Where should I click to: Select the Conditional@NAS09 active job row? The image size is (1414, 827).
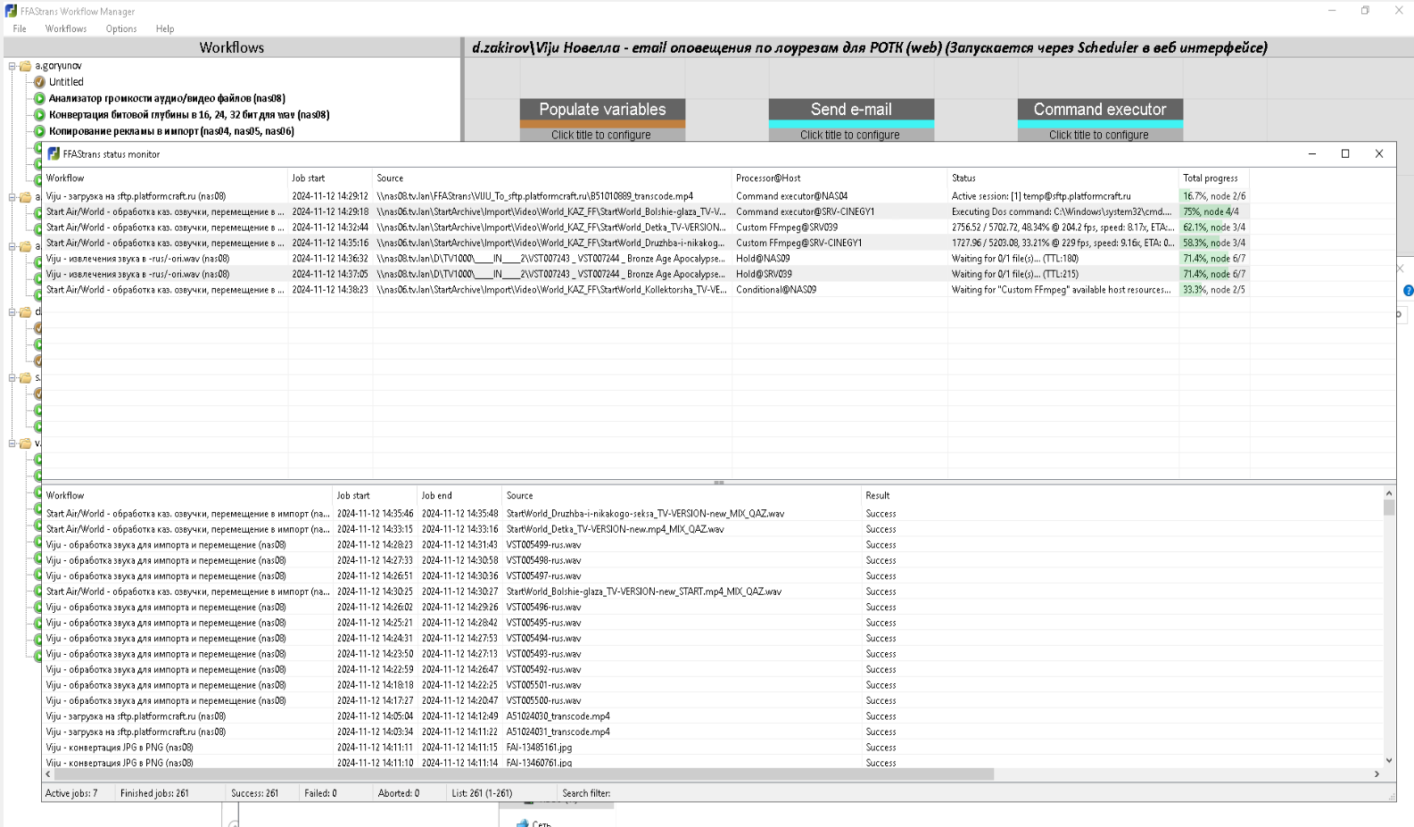click(646, 290)
